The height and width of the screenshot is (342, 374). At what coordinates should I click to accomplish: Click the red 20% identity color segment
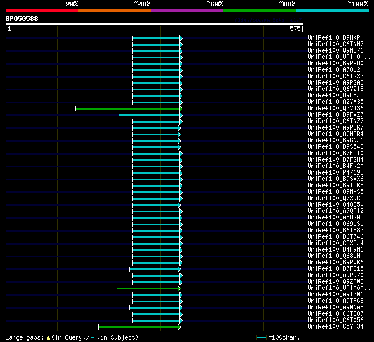[42, 11]
